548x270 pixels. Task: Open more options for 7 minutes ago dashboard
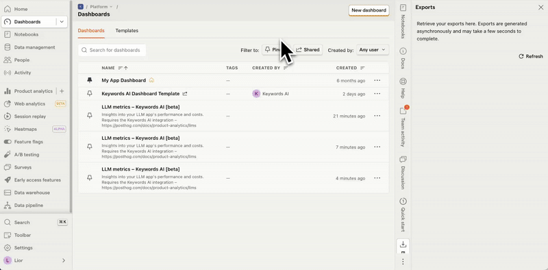[377, 147]
